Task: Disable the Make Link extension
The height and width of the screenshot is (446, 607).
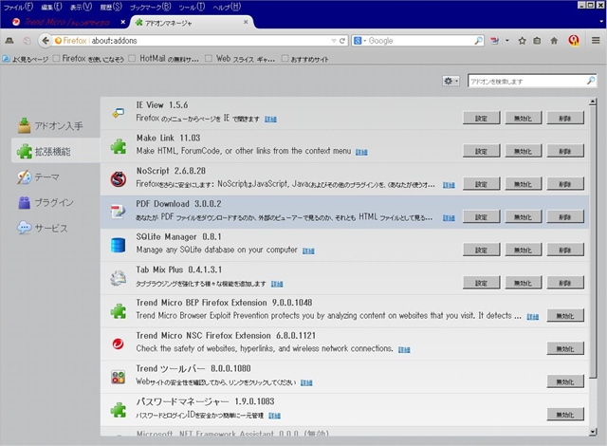Action: [x=524, y=151]
